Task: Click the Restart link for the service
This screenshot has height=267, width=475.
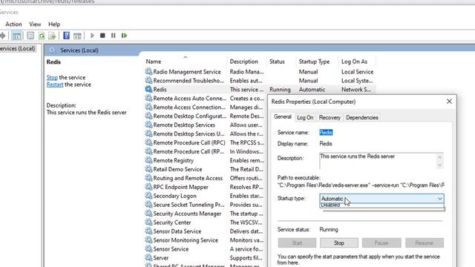Action: tap(55, 85)
